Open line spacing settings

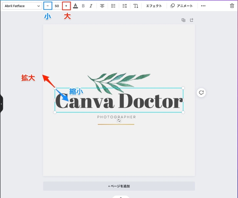click(x=125, y=6)
